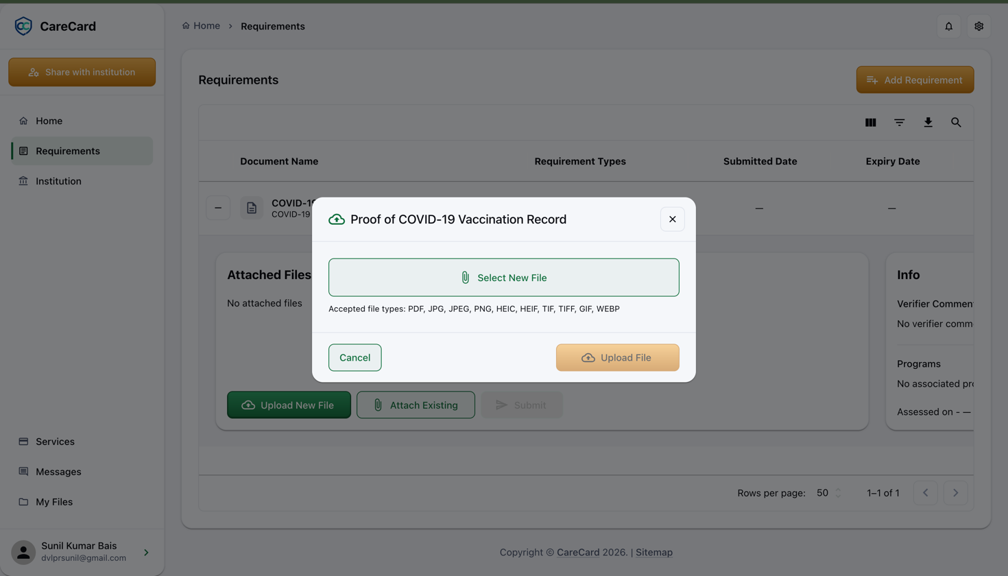1008x576 pixels.
Task: Click the Upload File button
Action: (617, 357)
